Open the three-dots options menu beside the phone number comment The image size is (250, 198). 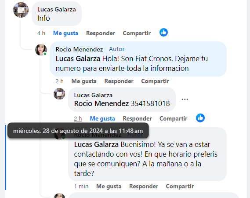pyautogui.click(x=185, y=99)
